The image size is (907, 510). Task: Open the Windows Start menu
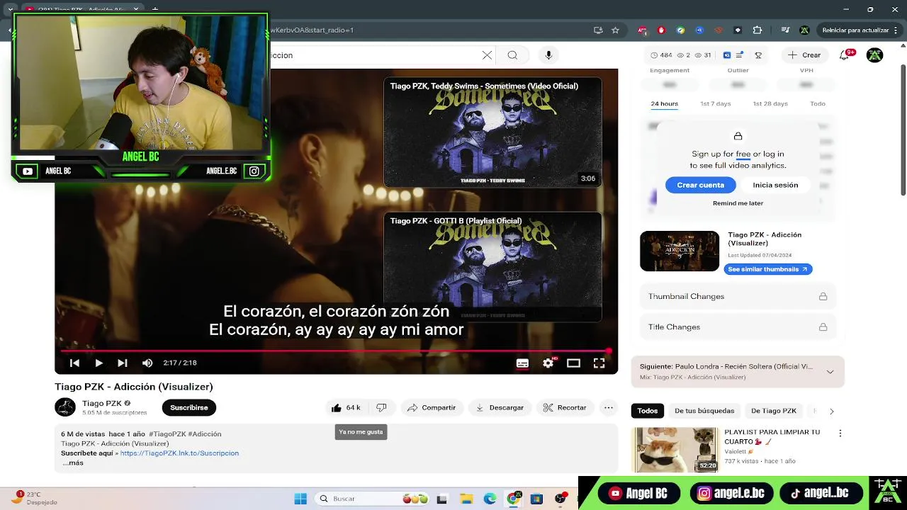click(300, 499)
